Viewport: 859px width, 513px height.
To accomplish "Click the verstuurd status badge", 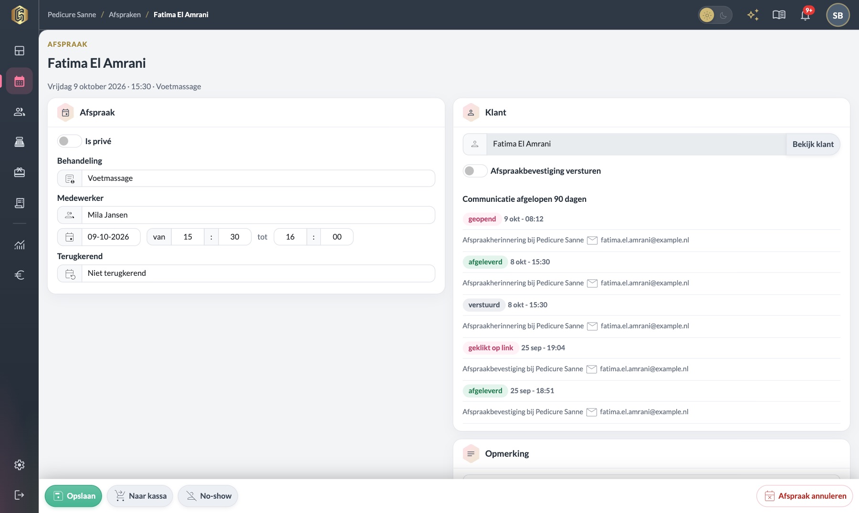I will 484,305.
